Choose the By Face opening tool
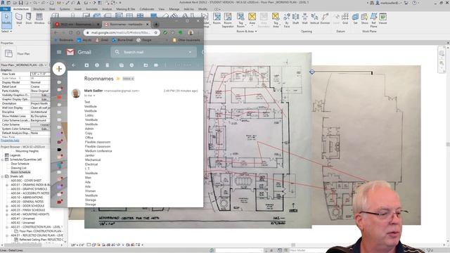The height and width of the screenshot is (253, 450). click(287, 20)
